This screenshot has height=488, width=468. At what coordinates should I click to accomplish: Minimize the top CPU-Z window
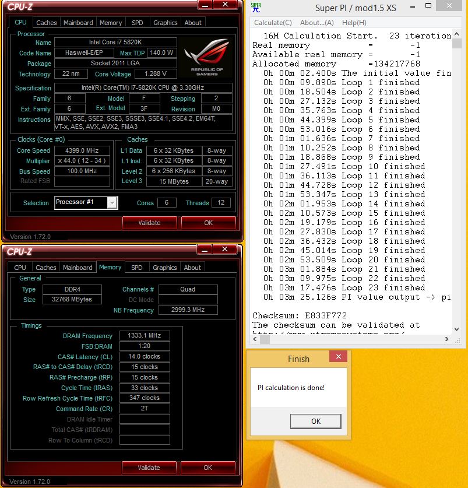coord(205,5)
